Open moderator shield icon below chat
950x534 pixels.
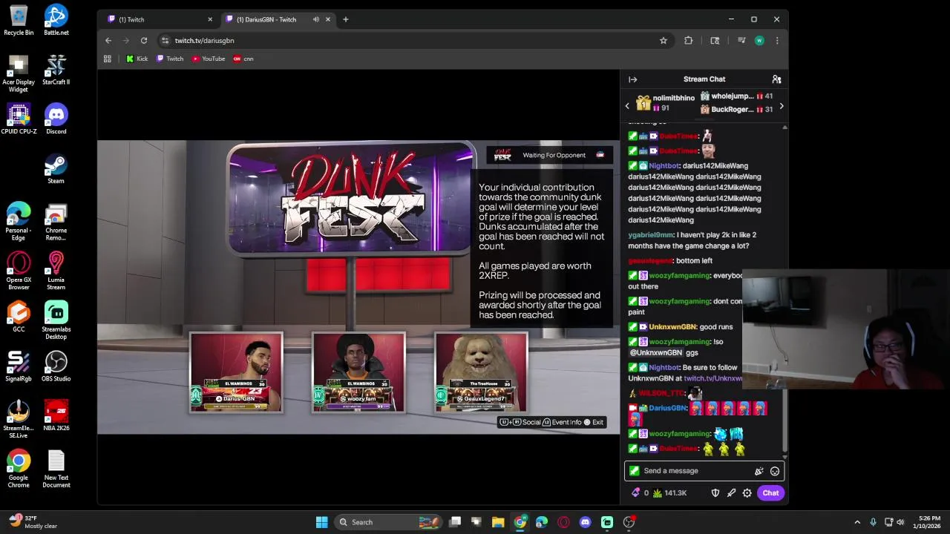click(715, 493)
